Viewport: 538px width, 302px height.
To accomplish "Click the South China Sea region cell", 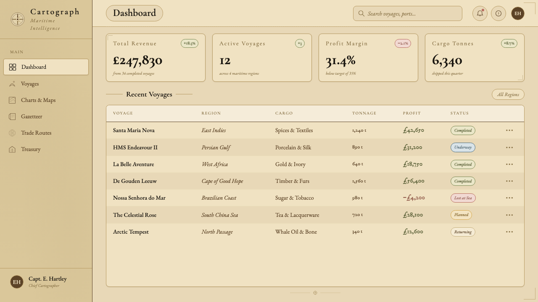I will click(x=219, y=215).
